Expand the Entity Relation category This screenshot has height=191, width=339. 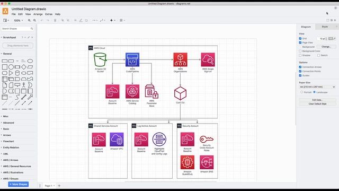[11, 147]
